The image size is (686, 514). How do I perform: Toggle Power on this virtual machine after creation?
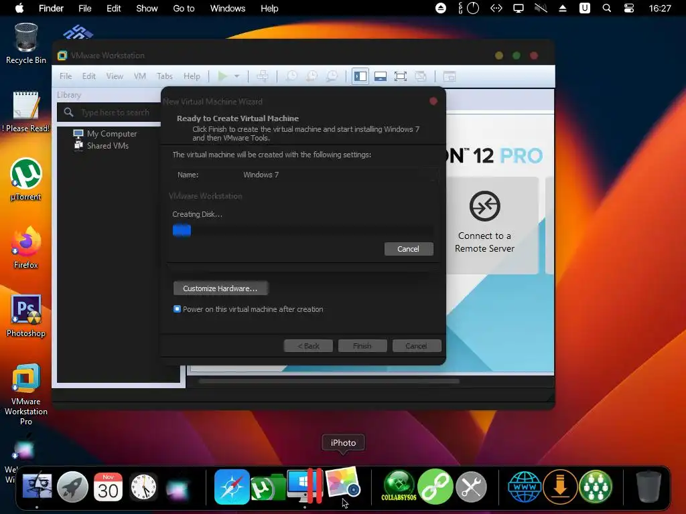[177, 309]
